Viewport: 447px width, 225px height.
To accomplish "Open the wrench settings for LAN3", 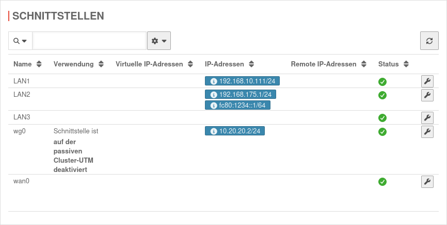I will click(427, 117).
